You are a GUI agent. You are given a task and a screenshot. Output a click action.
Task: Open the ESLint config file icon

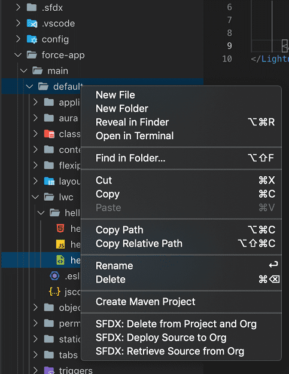tap(54, 276)
